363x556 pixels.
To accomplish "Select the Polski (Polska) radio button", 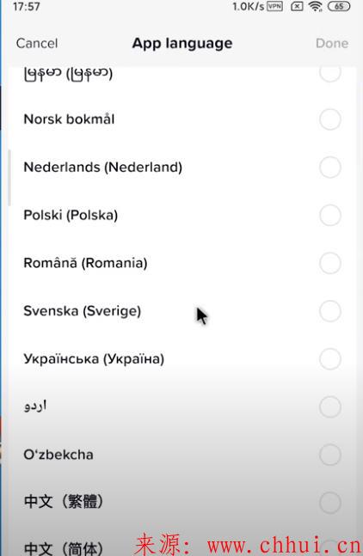I will click(330, 215).
